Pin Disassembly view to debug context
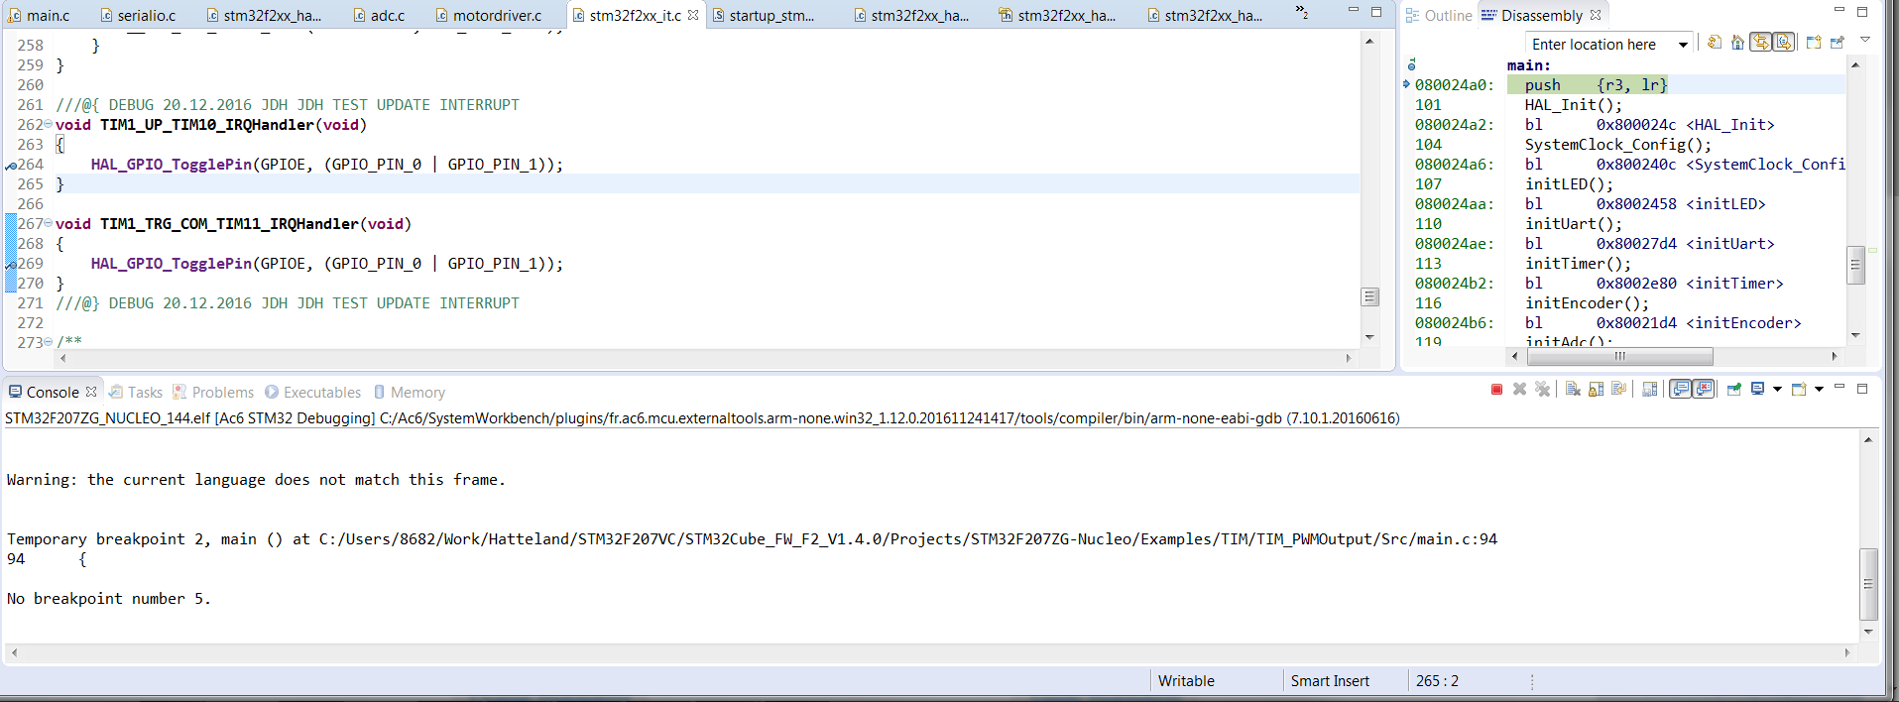 tap(1838, 43)
